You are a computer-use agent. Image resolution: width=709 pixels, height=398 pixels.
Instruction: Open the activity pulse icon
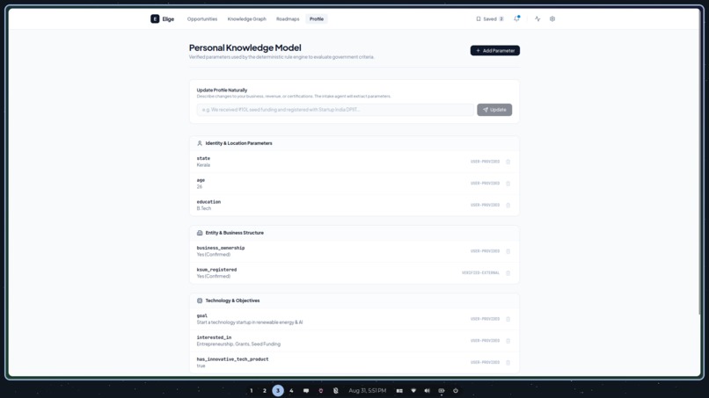[x=537, y=19]
